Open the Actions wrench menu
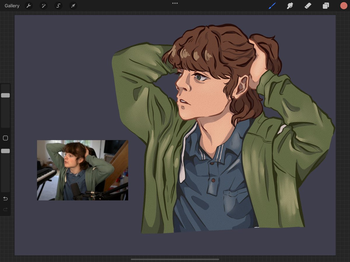 (29, 6)
